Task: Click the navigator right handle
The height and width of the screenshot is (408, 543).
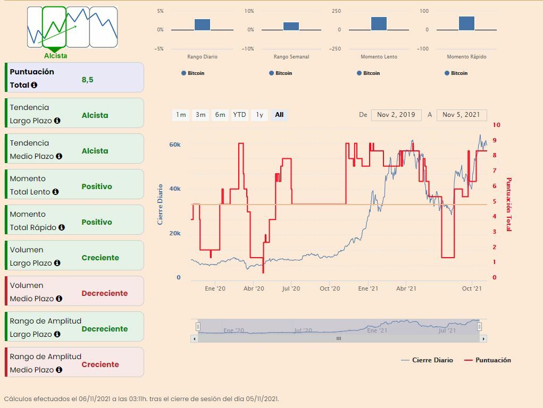Action: coord(479,326)
